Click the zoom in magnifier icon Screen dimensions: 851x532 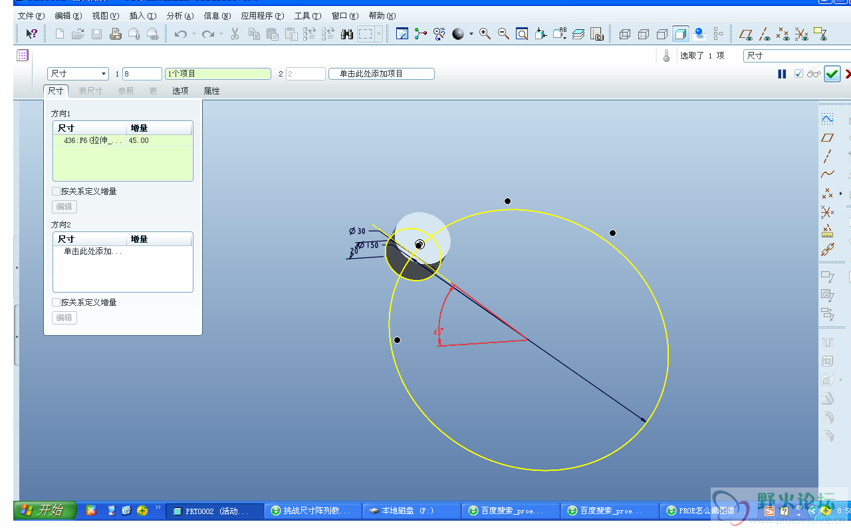point(485,34)
